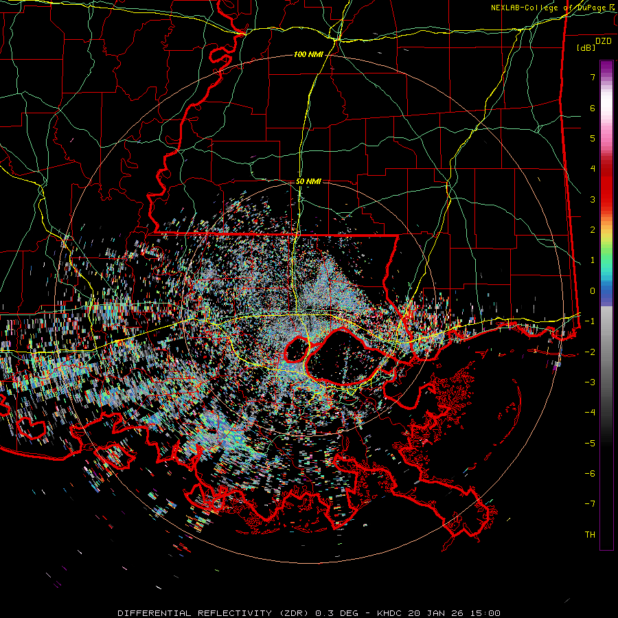
Task: Click the 2 value on the color scale
Action: [x=593, y=230]
